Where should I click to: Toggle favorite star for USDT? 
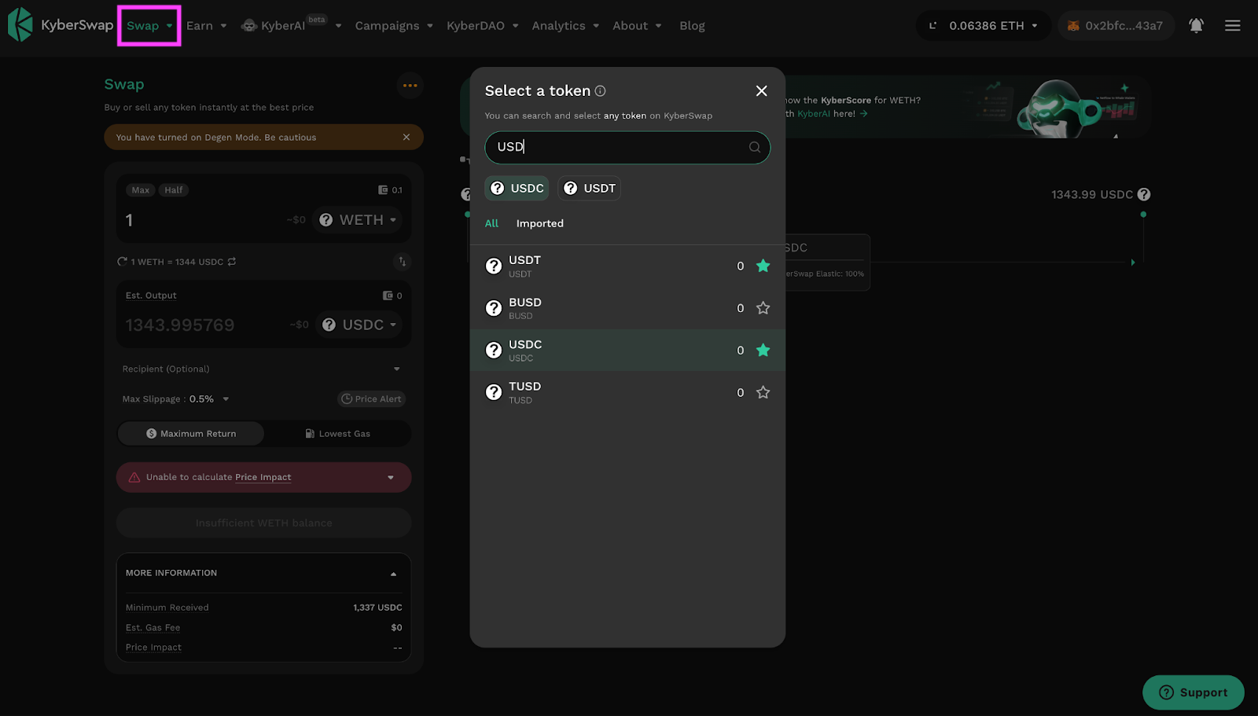[x=763, y=266]
